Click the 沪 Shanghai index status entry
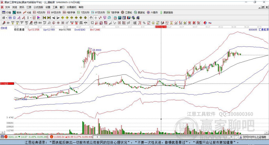Screen dimensions: 269x145 tap(27, 137)
